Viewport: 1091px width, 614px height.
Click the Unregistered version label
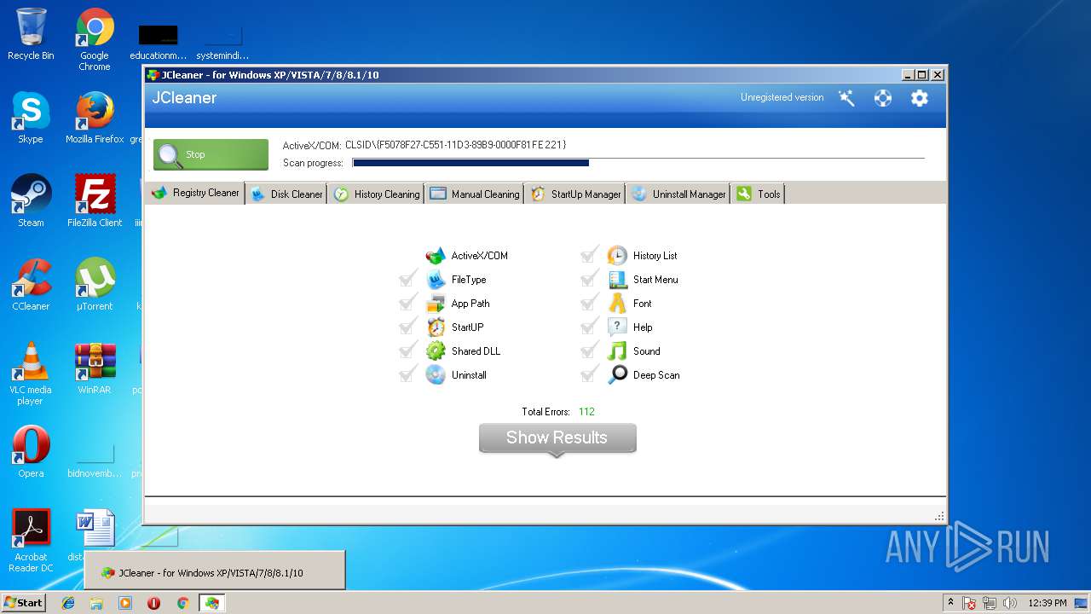tap(782, 97)
